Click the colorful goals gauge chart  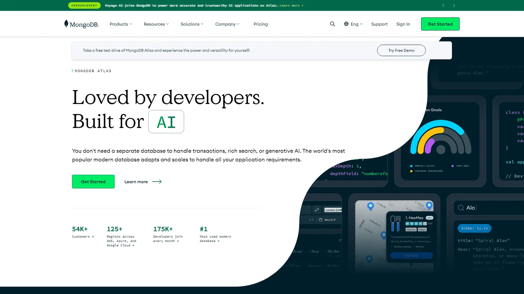[441, 137]
